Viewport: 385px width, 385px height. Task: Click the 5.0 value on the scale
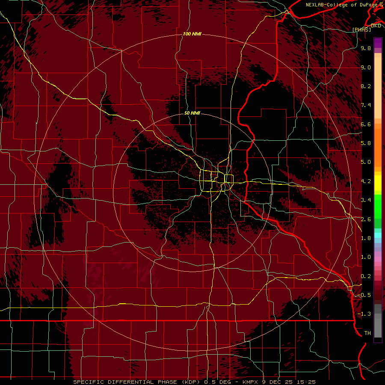[366, 162]
